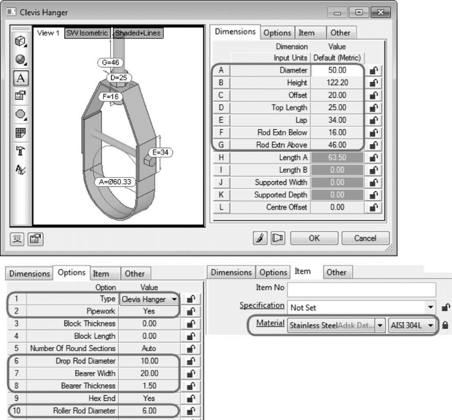Toggle lock for Top Length dimension
This screenshot has height=420, width=452.
tap(373, 108)
